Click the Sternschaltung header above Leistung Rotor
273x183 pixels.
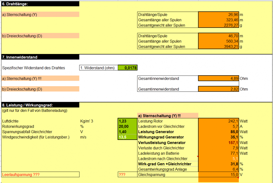point(168,116)
